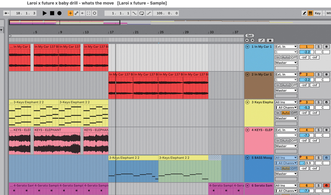Disarm track 6 Serato Sam red arm button
331x195 pixels.
(x=327, y=186)
